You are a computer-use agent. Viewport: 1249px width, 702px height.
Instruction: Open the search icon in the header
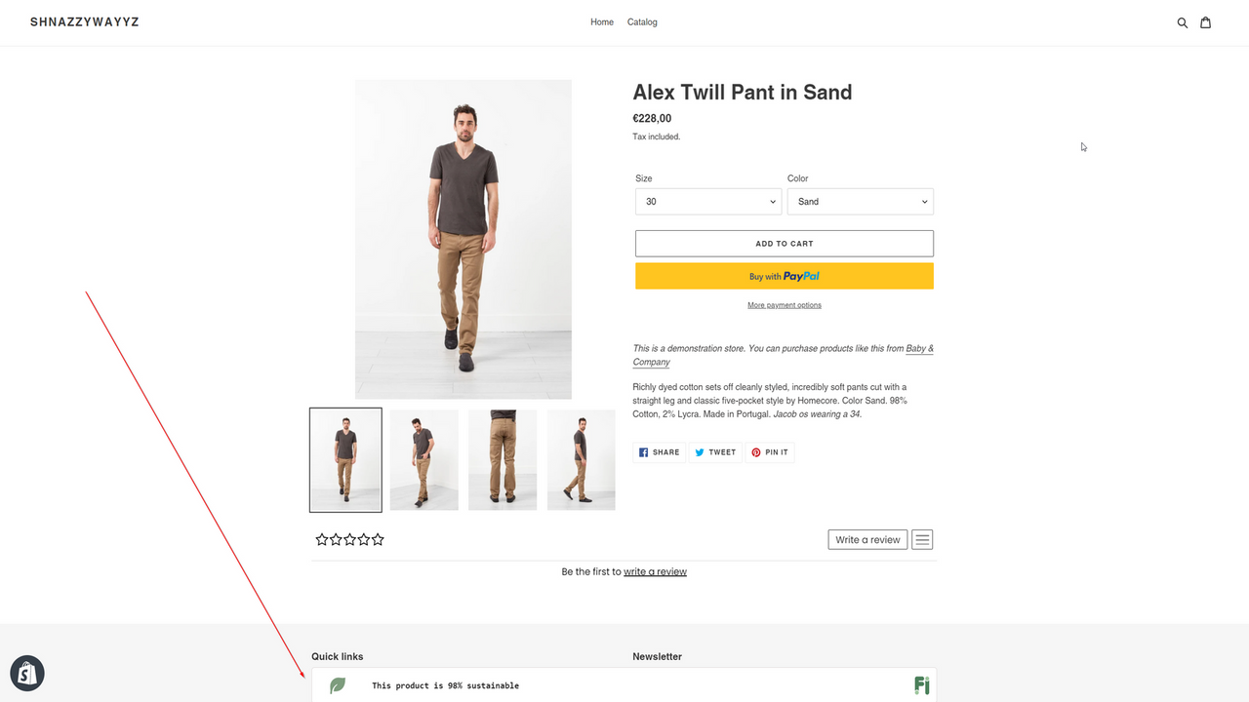tap(1182, 21)
